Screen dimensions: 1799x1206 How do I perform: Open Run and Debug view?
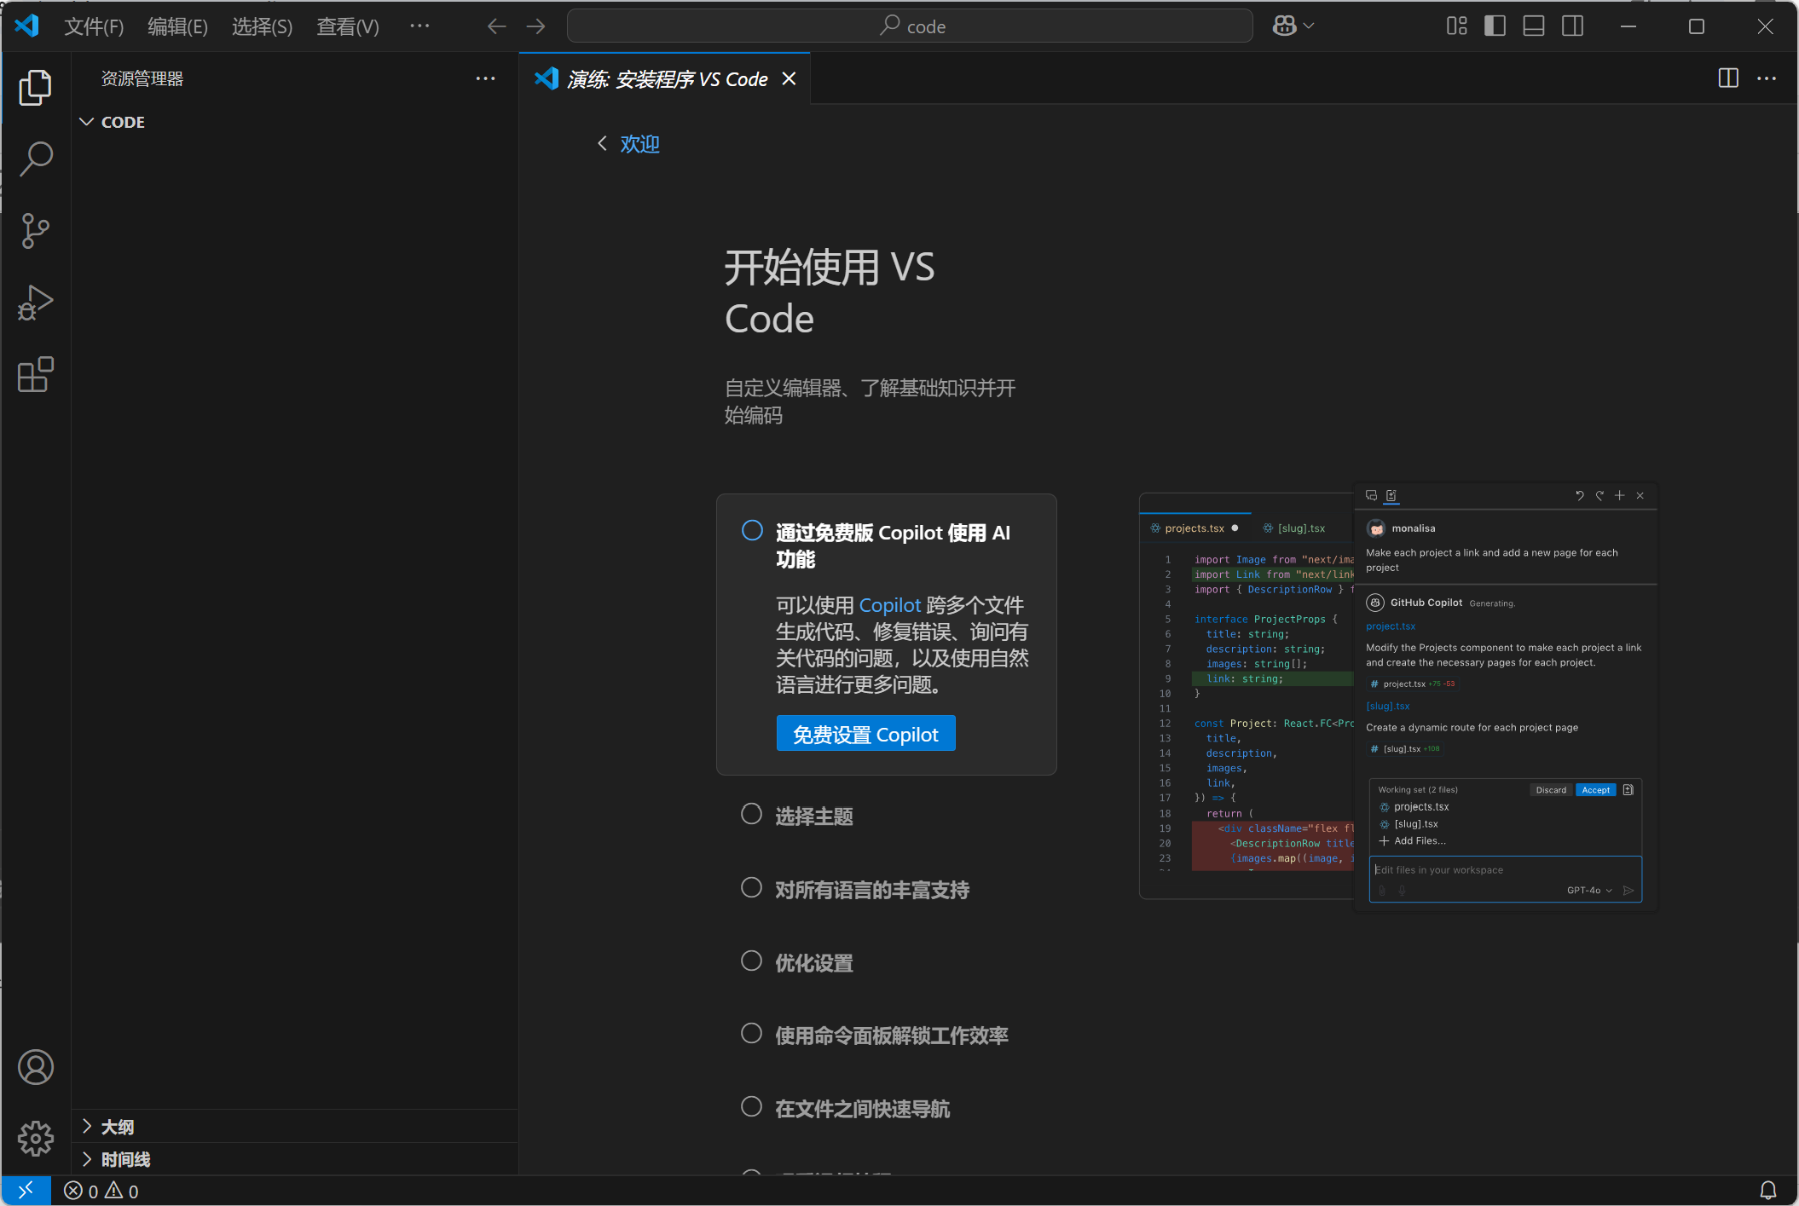(35, 303)
